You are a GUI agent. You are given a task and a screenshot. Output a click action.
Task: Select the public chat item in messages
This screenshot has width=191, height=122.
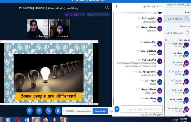tap(177, 19)
